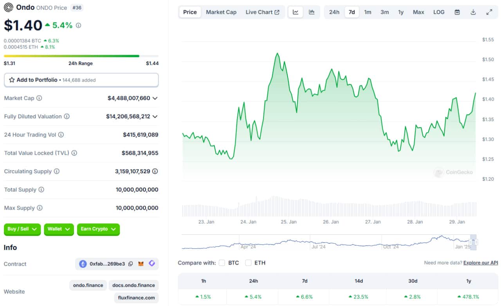Enable BTC comparison checkbox
The width and height of the screenshot is (501, 306).
[x=222, y=263]
